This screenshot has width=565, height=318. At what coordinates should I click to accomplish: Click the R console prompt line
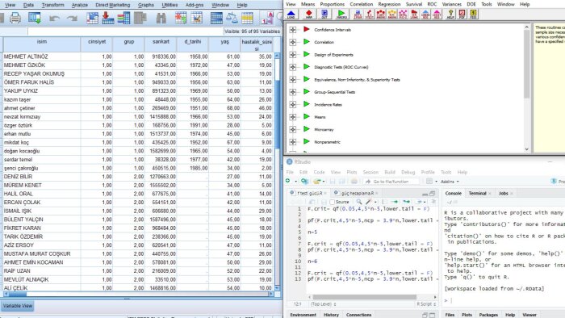coord(504,300)
